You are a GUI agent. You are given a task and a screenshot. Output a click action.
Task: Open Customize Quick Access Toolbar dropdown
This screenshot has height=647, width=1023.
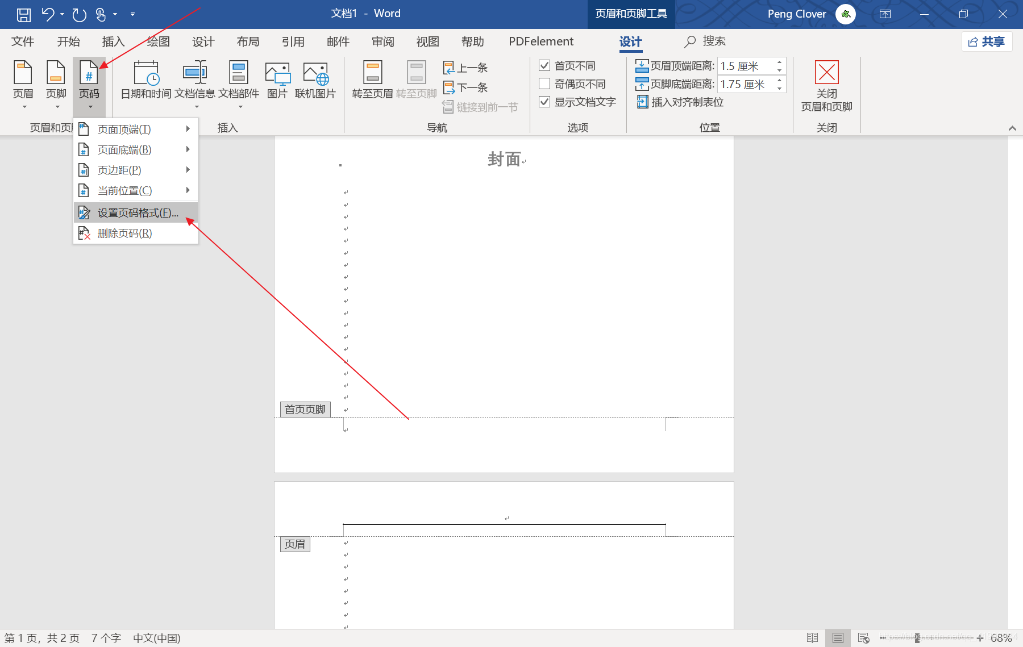132,14
